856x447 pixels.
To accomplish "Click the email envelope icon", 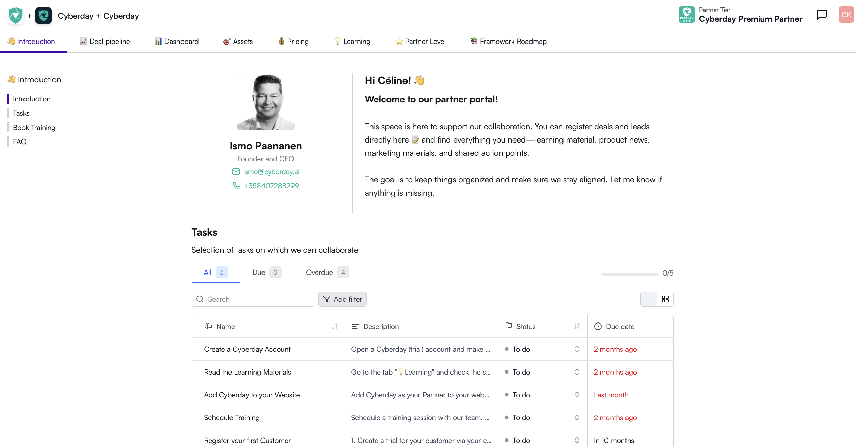I will click(x=236, y=172).
